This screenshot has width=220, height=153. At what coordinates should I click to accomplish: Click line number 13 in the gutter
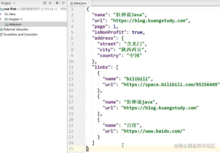point(71,79)
